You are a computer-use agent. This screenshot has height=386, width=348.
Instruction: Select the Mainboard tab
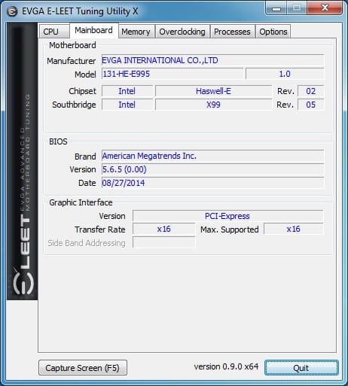[94, 30]
